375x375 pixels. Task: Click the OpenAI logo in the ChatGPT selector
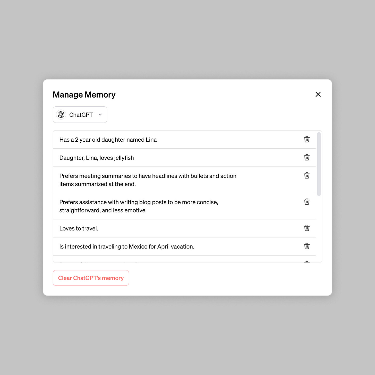point(61,115)
